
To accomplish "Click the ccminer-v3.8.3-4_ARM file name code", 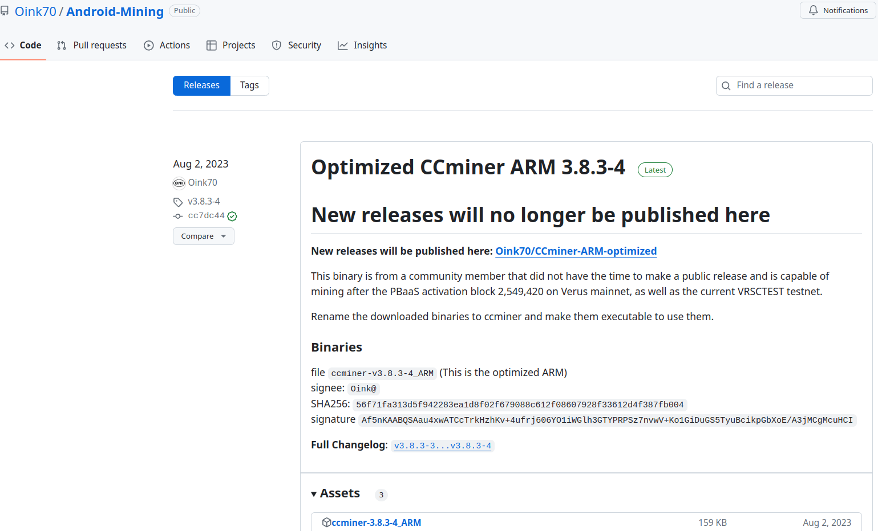I will 382,374.
